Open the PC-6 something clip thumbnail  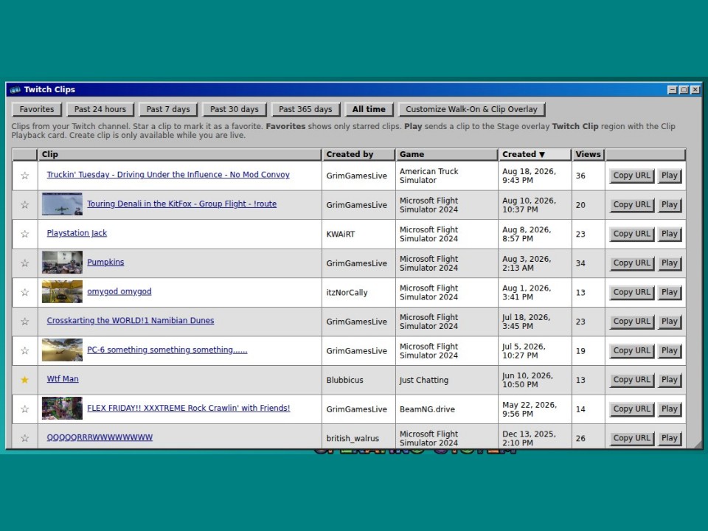62,350
